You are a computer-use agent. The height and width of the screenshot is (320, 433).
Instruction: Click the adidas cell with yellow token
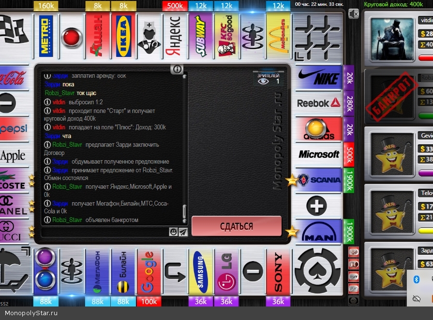319,129
